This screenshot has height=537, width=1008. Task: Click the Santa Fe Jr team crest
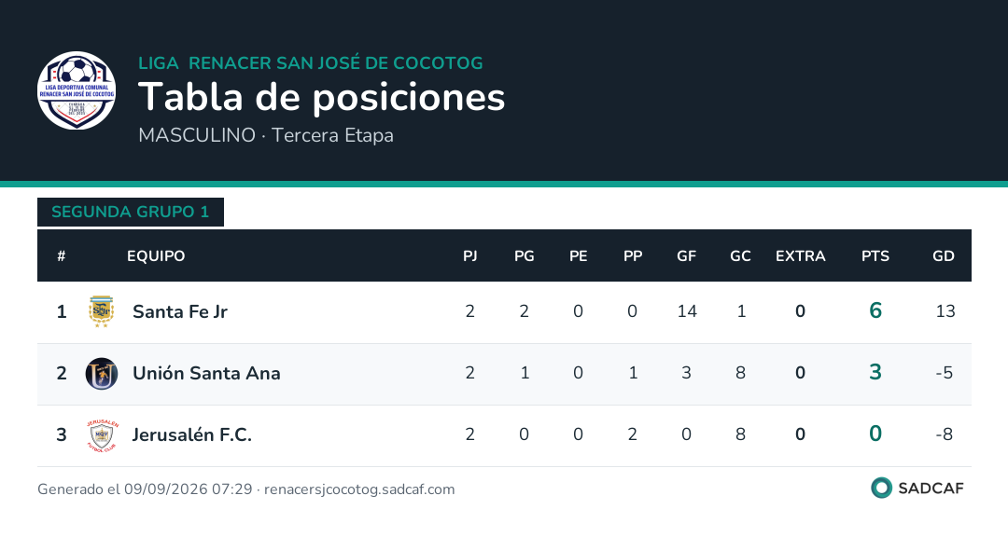click(101, 311)
